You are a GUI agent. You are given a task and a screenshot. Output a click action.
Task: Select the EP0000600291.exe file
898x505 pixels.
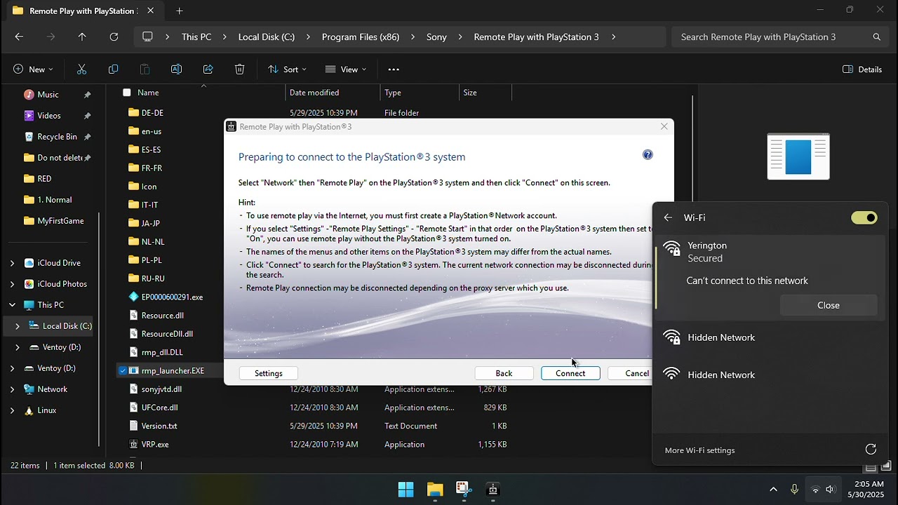click(172, 297)
